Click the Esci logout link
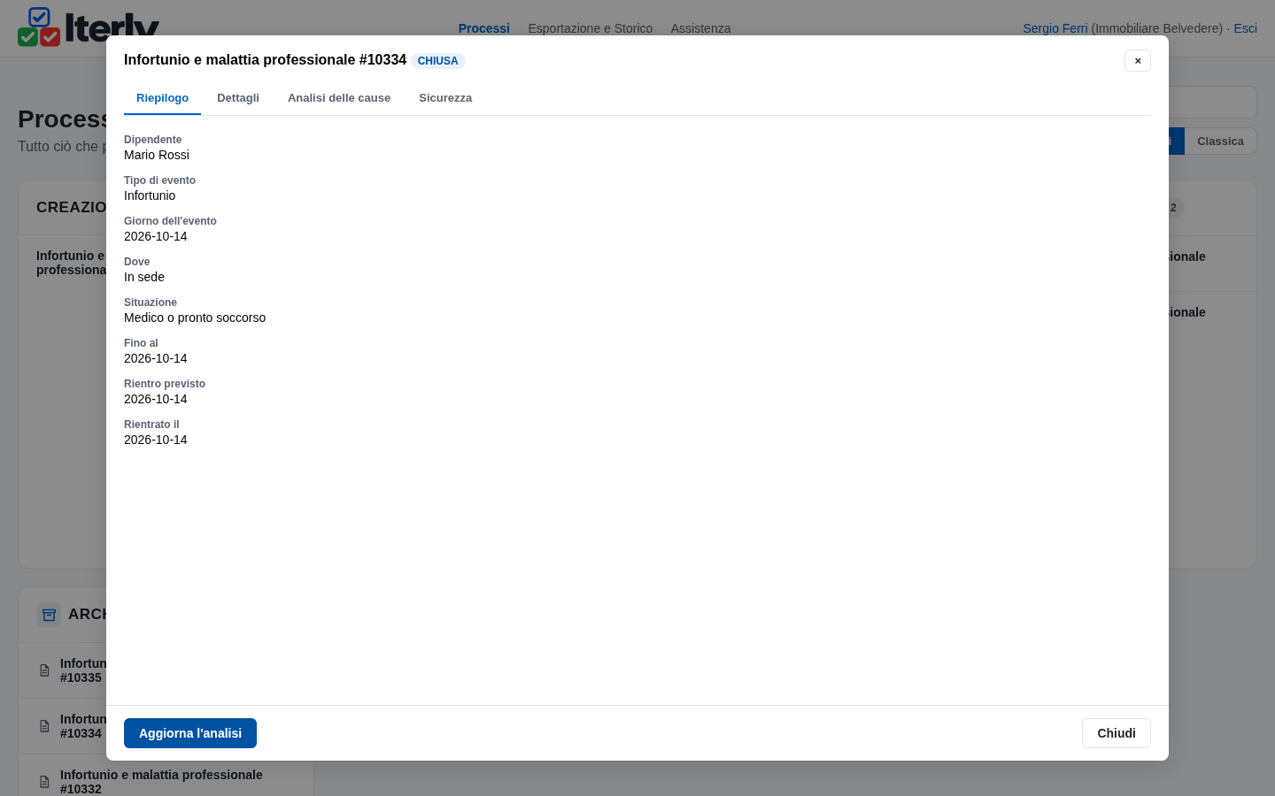 1246,28
